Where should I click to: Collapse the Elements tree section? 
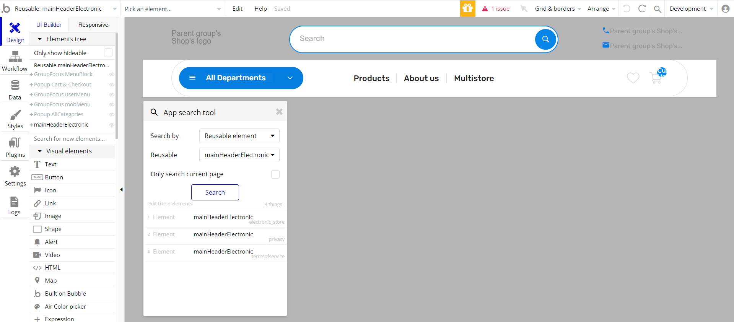(40, 39)
